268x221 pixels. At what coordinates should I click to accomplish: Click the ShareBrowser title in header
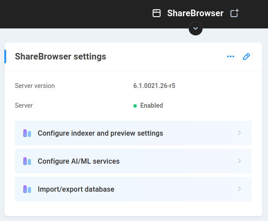click(x=195, y=13)
